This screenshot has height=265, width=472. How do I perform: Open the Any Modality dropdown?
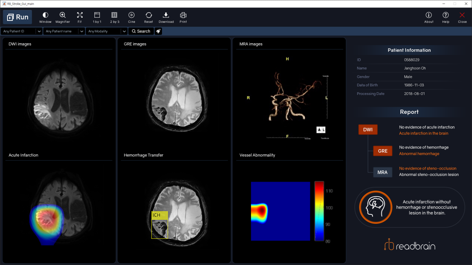(x=124, y=31)
